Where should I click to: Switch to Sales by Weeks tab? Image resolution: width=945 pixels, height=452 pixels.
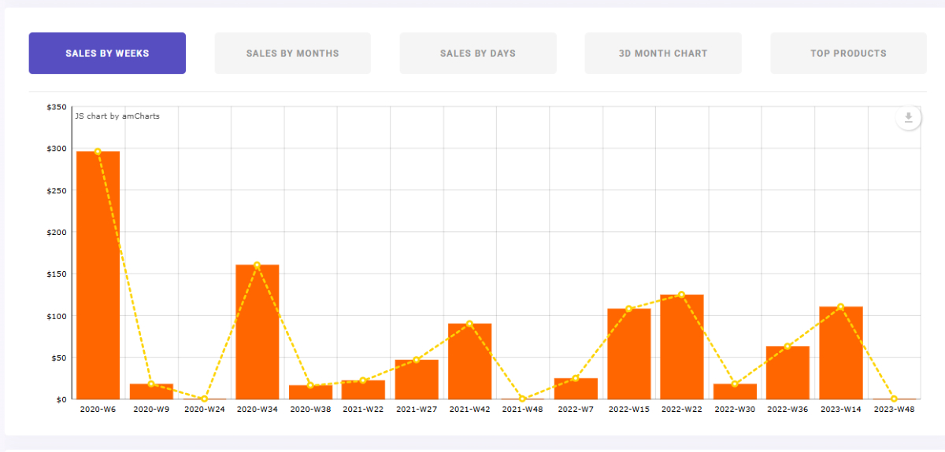[x=107, y=53]
